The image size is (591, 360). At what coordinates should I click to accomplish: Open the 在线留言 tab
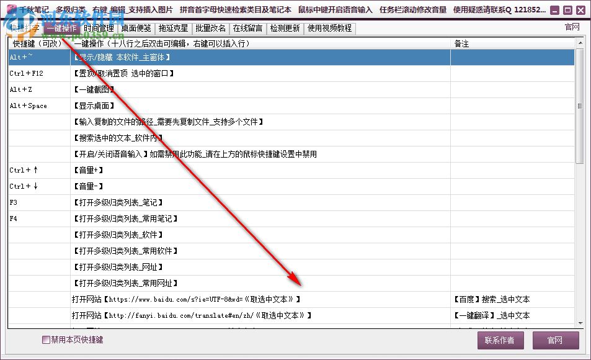tap(247, 28)
